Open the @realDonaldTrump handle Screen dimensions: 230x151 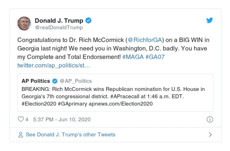point(59,28)
